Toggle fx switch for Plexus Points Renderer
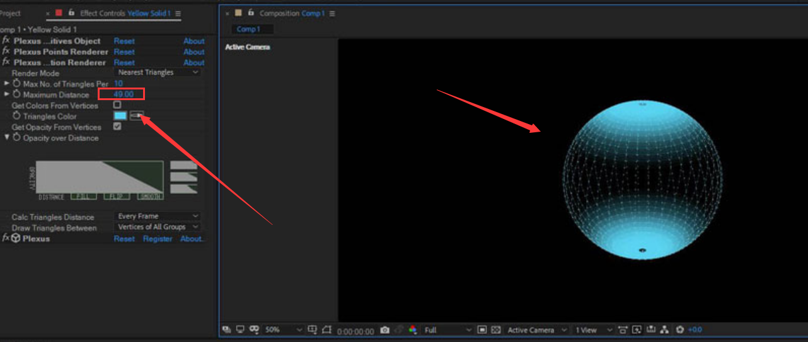808x342 pixels. point(6,52)
